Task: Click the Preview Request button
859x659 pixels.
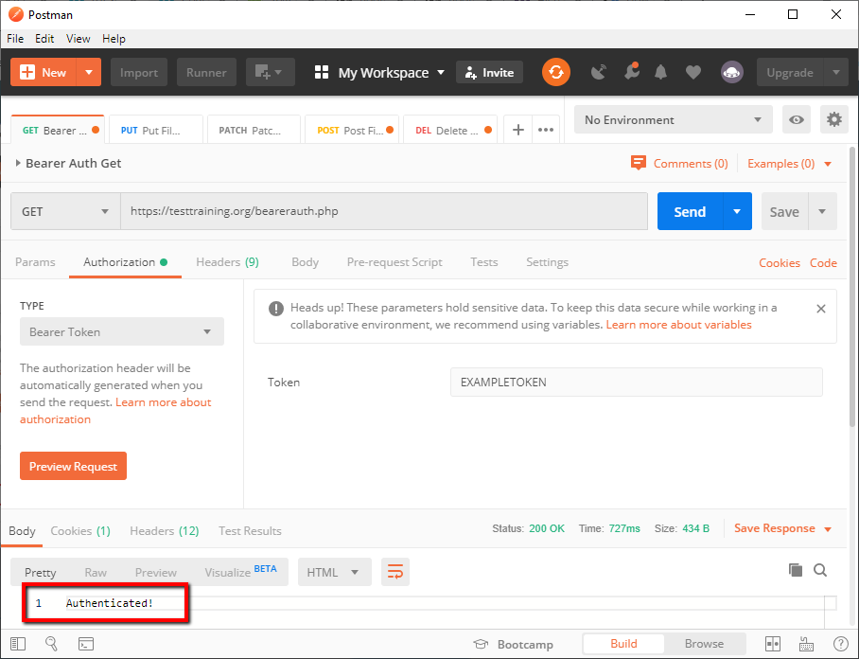Action: pos(73,466)
